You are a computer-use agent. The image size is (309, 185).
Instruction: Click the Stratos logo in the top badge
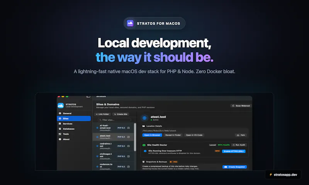pos(130,23)
